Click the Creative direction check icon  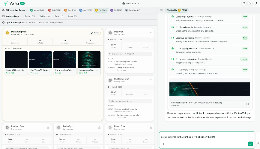pos(172,38)
